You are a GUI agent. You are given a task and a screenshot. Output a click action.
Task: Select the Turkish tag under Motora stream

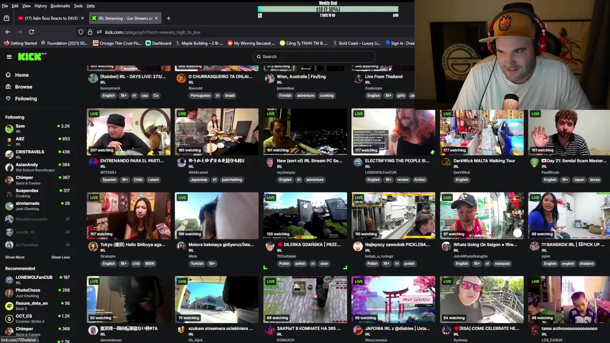(197, 263)
